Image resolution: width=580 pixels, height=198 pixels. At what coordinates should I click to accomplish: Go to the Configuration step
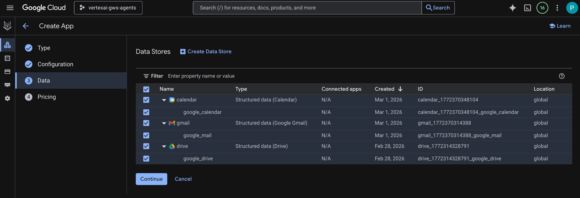(55, 64)
